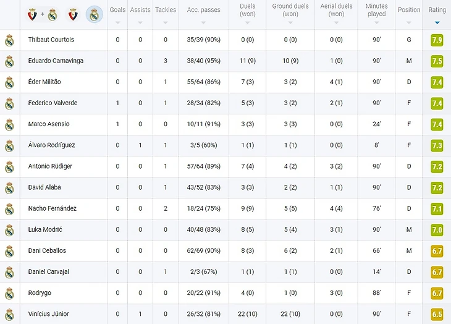
Task: Click the blue Rating sort arrow
Action: [x=437, y=23]
